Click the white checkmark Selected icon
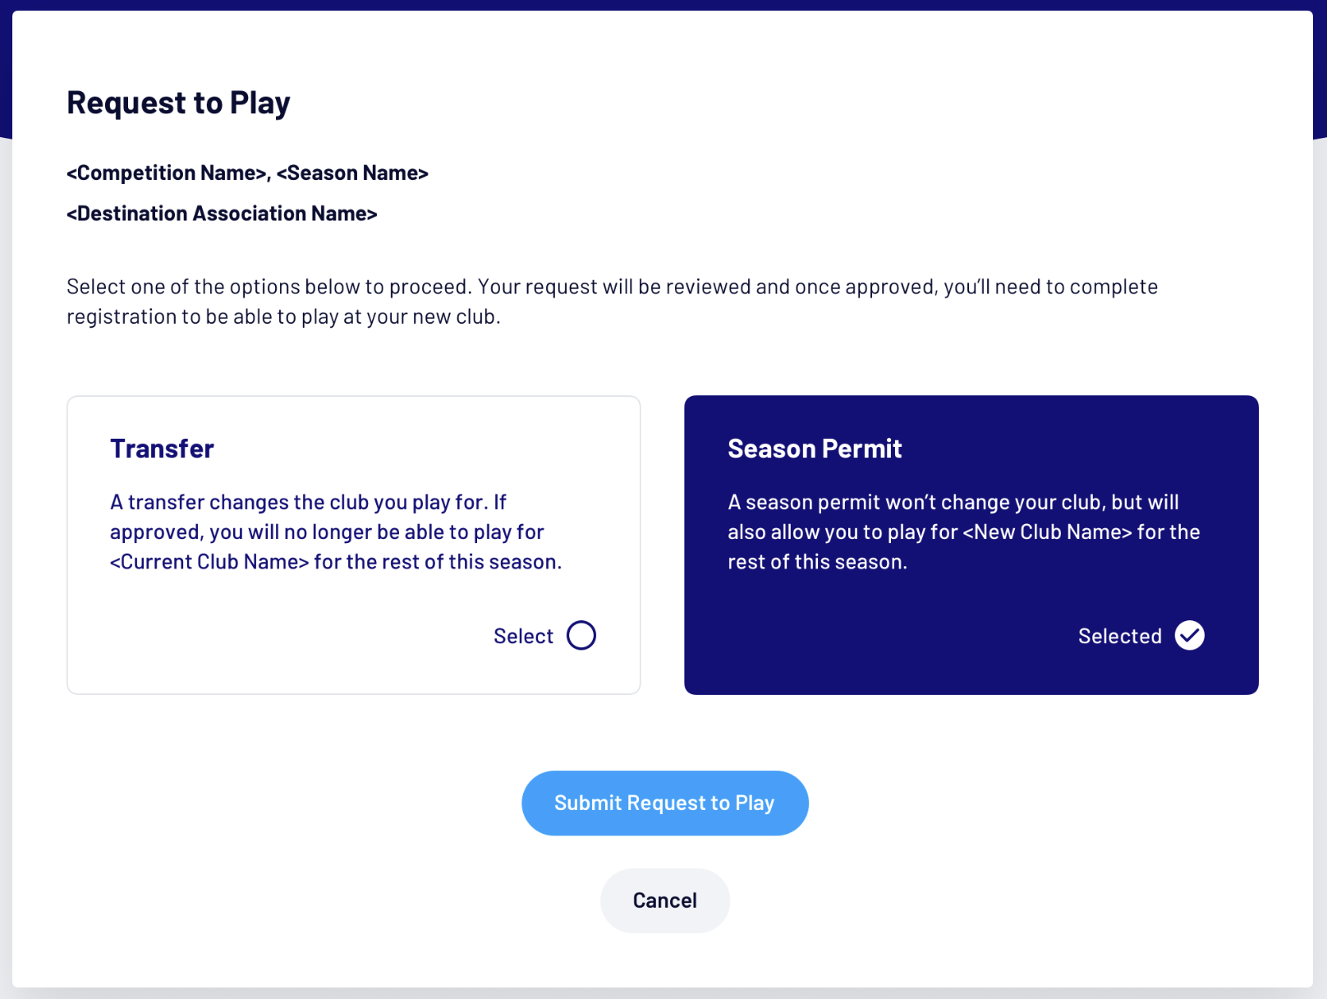Screen dimensions: 1327x999 tap(1189, 635)
